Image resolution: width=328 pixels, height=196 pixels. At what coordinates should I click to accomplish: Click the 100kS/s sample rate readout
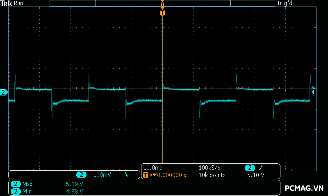(209, 168)
